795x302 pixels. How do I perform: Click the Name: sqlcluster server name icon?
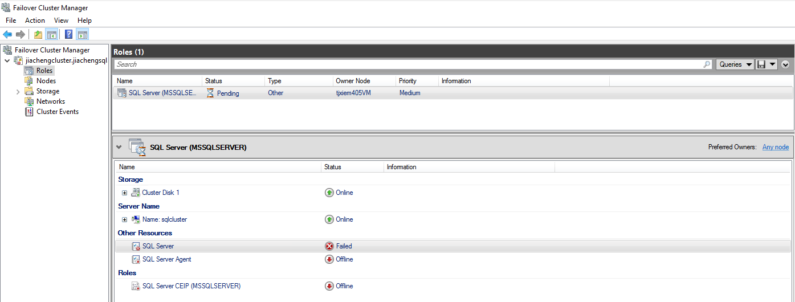point(136,219)
